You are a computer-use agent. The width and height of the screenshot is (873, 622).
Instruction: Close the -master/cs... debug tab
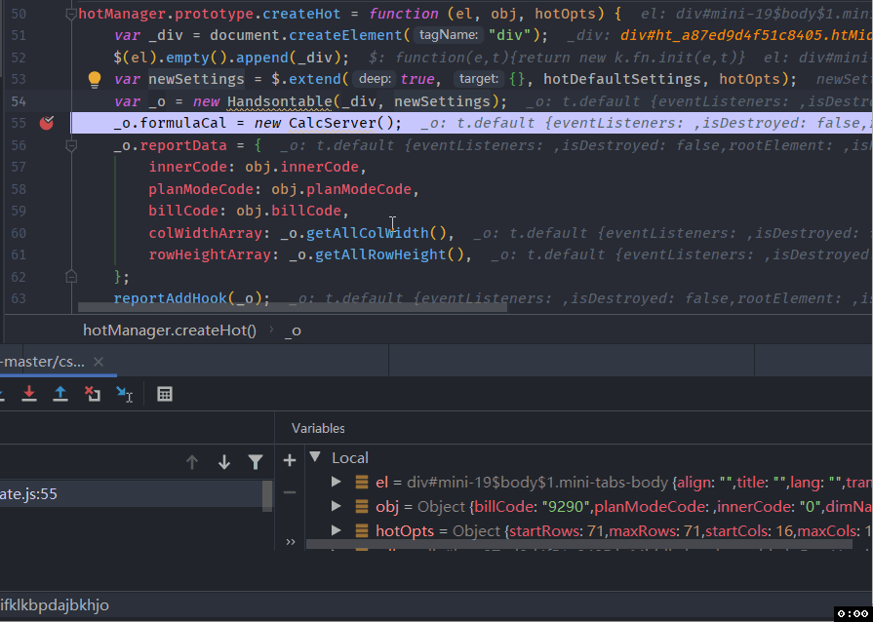click(x=99, y=363)
